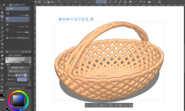Toggle snap to ruler in command bar
This screenshot has height=111, width=185.
(x=97, y=2)
